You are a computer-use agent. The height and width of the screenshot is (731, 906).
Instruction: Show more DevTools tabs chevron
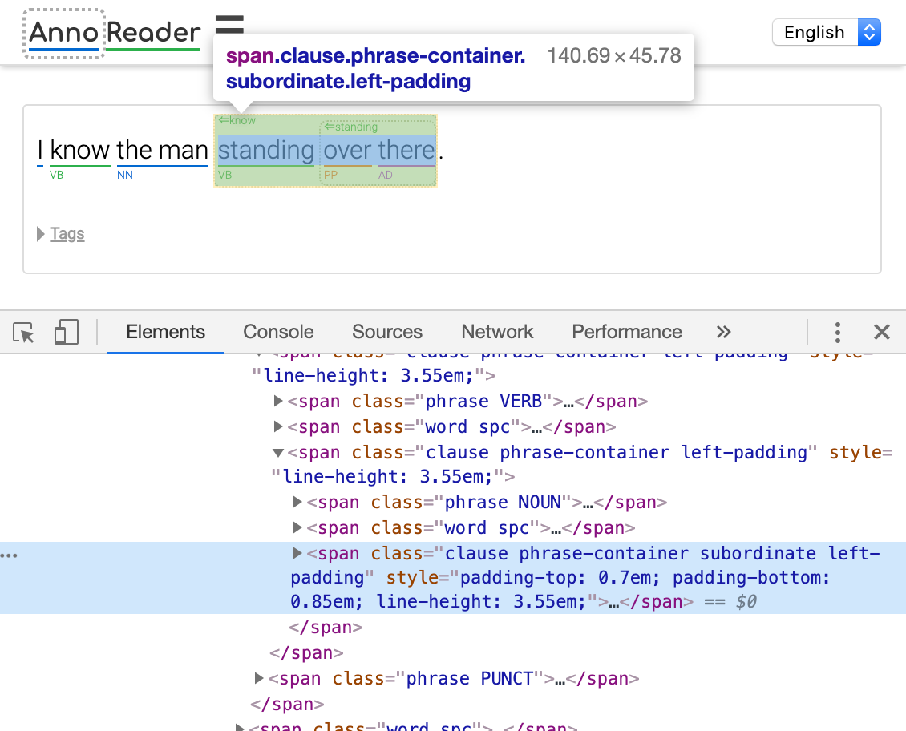tap(723, 333)
